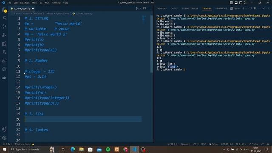Open the Manage gear icon

tap(4, 138)
